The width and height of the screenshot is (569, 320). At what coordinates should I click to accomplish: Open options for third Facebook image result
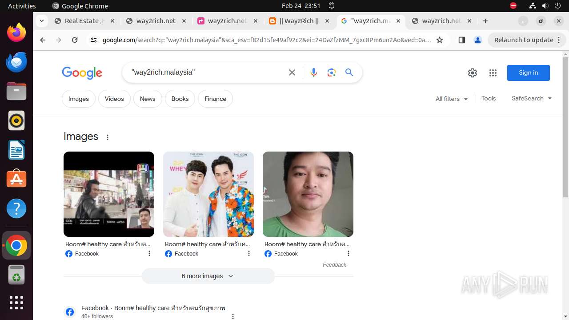(349, 253)
